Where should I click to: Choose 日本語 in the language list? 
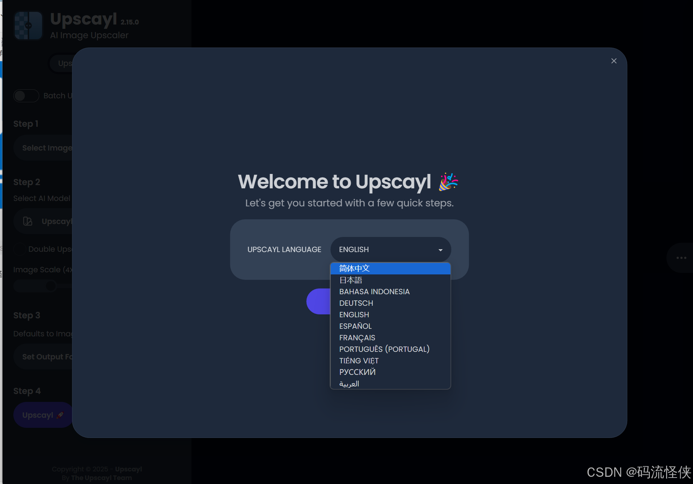click(351, 280)
